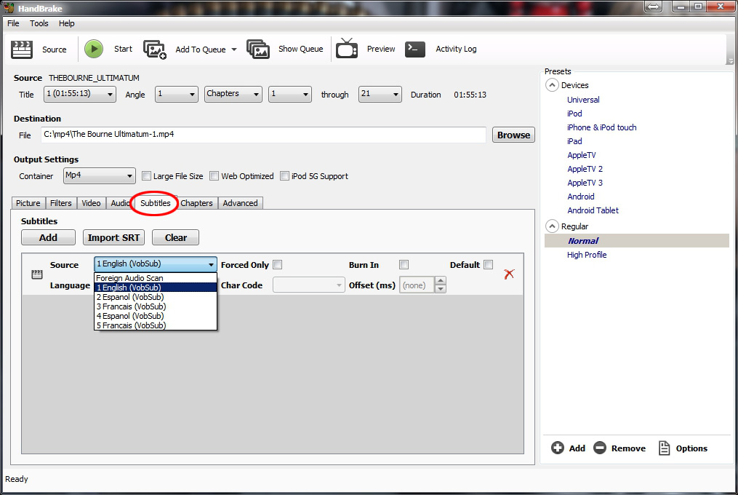This screenshot has height=495, width=738.
Task: Mark subtitle track as Default
Action: (x=489, y=264)
